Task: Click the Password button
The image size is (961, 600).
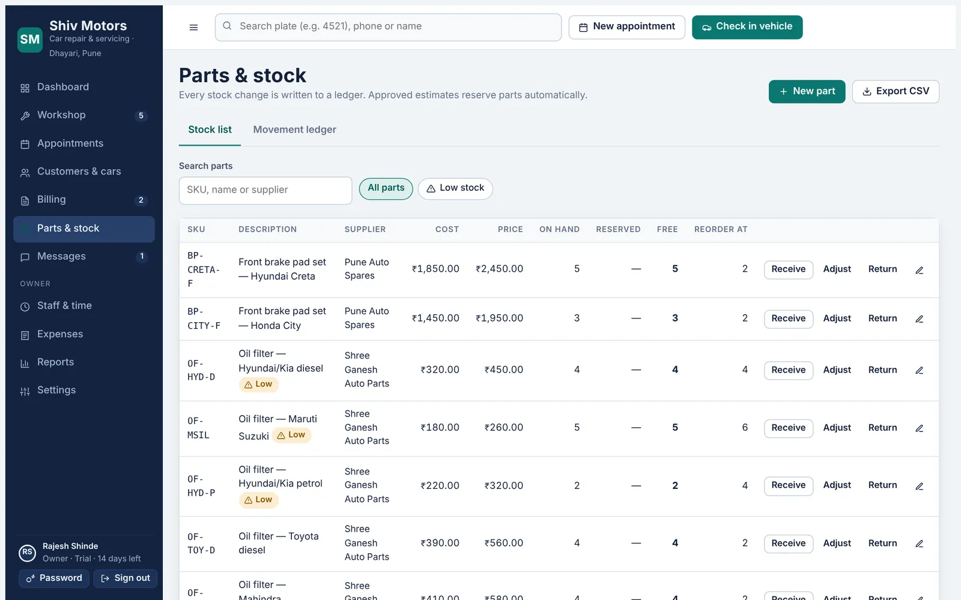Action: 54,578
